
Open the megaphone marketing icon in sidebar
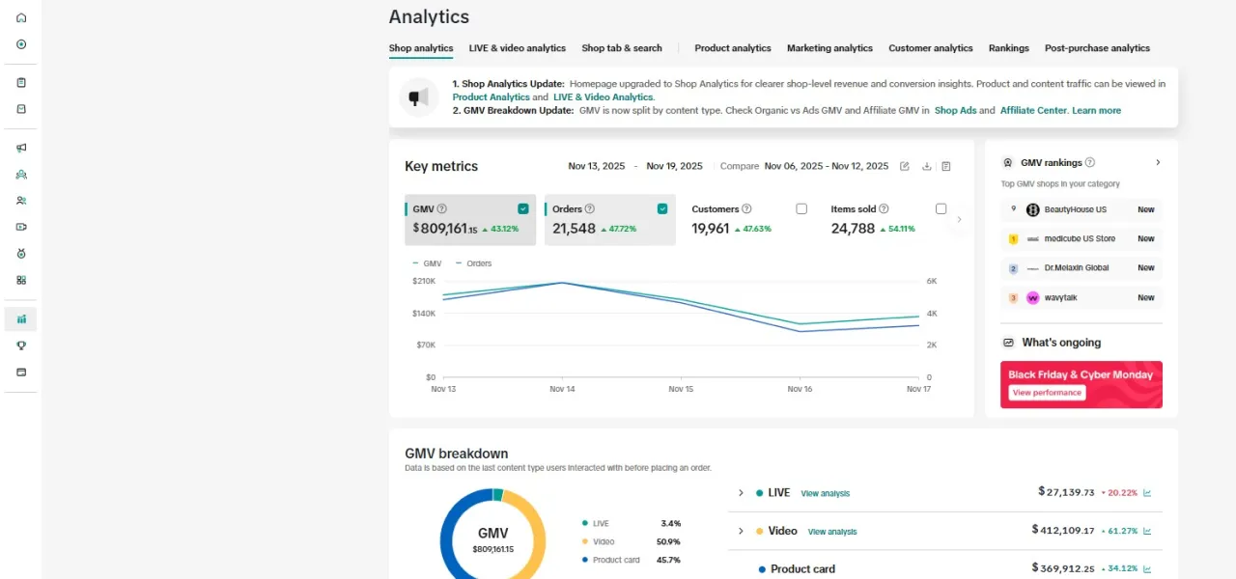pos(21,148)
